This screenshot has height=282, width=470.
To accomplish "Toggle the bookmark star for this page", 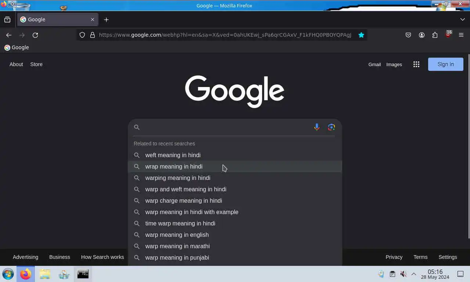I will (361, 35).
